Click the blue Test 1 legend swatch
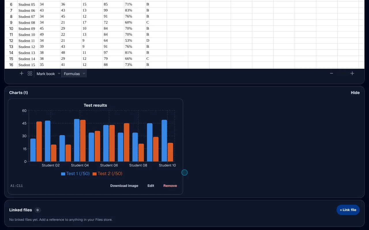369x230 pixels. pos(63,174)
